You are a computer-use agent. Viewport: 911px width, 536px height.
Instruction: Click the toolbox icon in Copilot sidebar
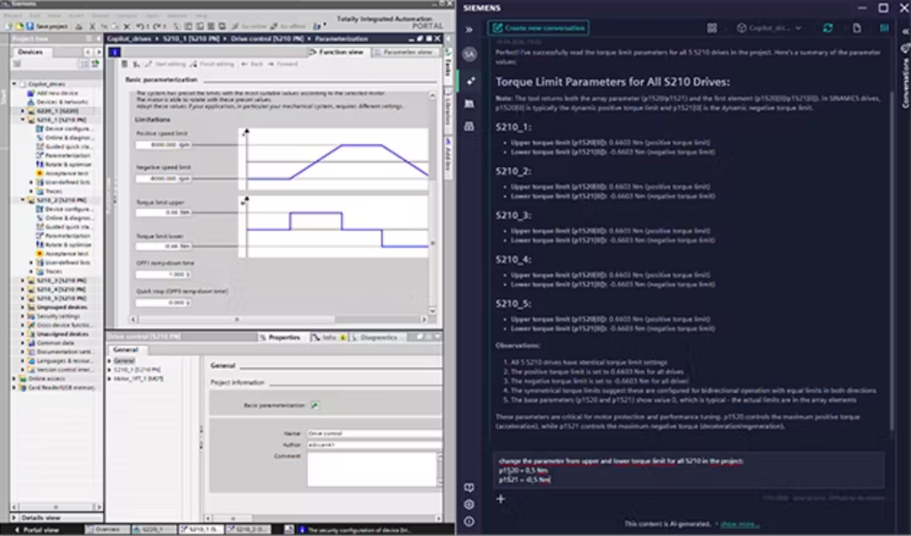[470, 126]
